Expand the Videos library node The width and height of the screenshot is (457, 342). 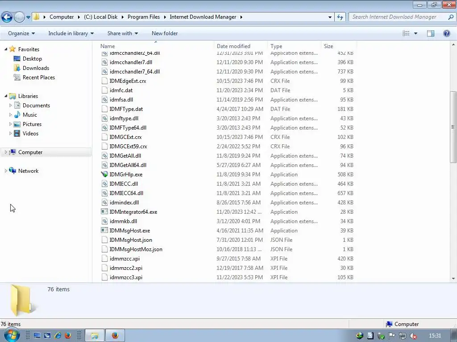coord(11,134)
